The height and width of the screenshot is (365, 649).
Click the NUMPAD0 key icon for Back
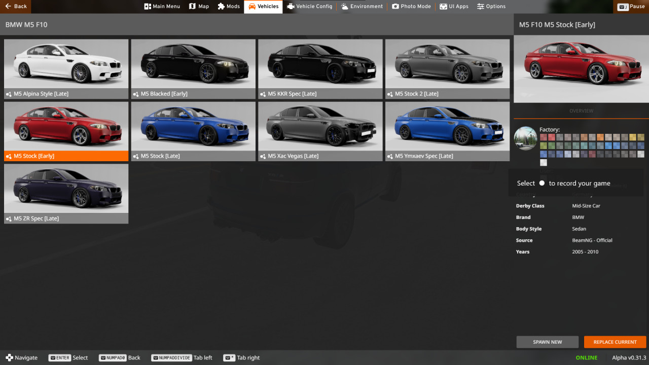[112, 357]
